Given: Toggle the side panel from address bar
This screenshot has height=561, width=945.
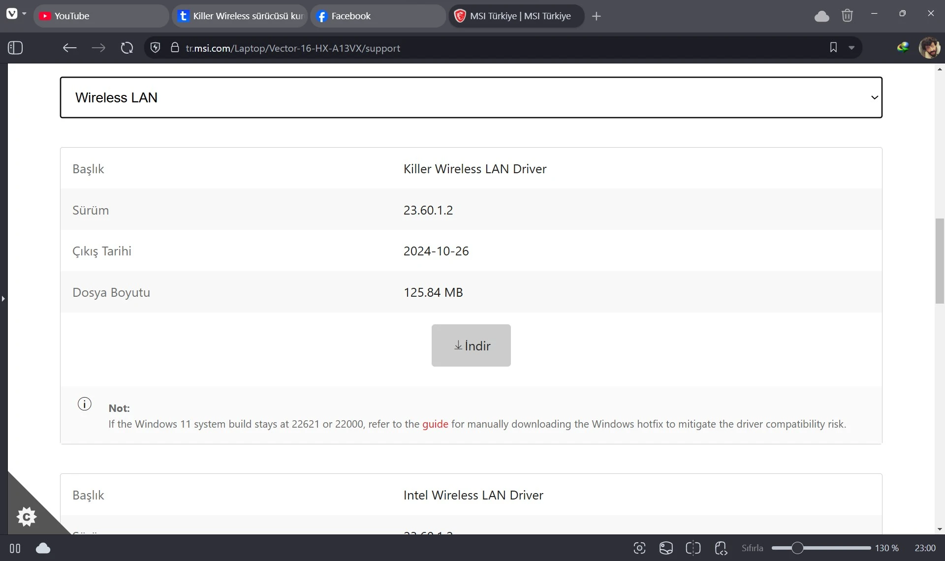Looking at the screenshot, I should click(x=15, y=48).
